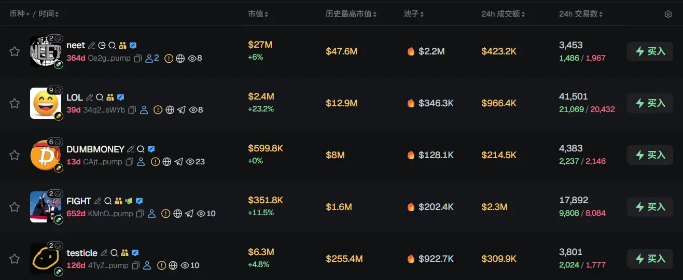
Task: Buy the FIGHT token
Action: tap(650, 207)
